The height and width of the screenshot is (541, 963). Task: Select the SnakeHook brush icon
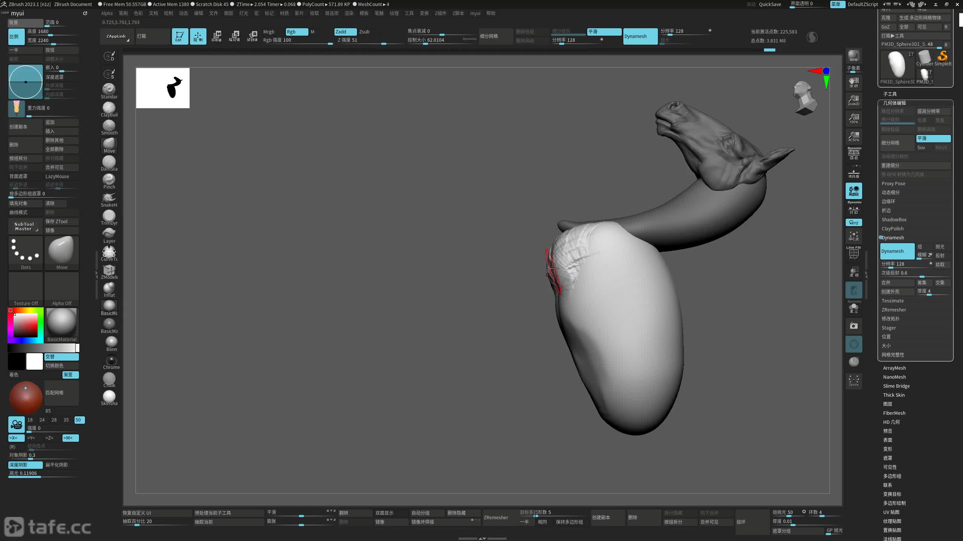[x=109, y=198]
